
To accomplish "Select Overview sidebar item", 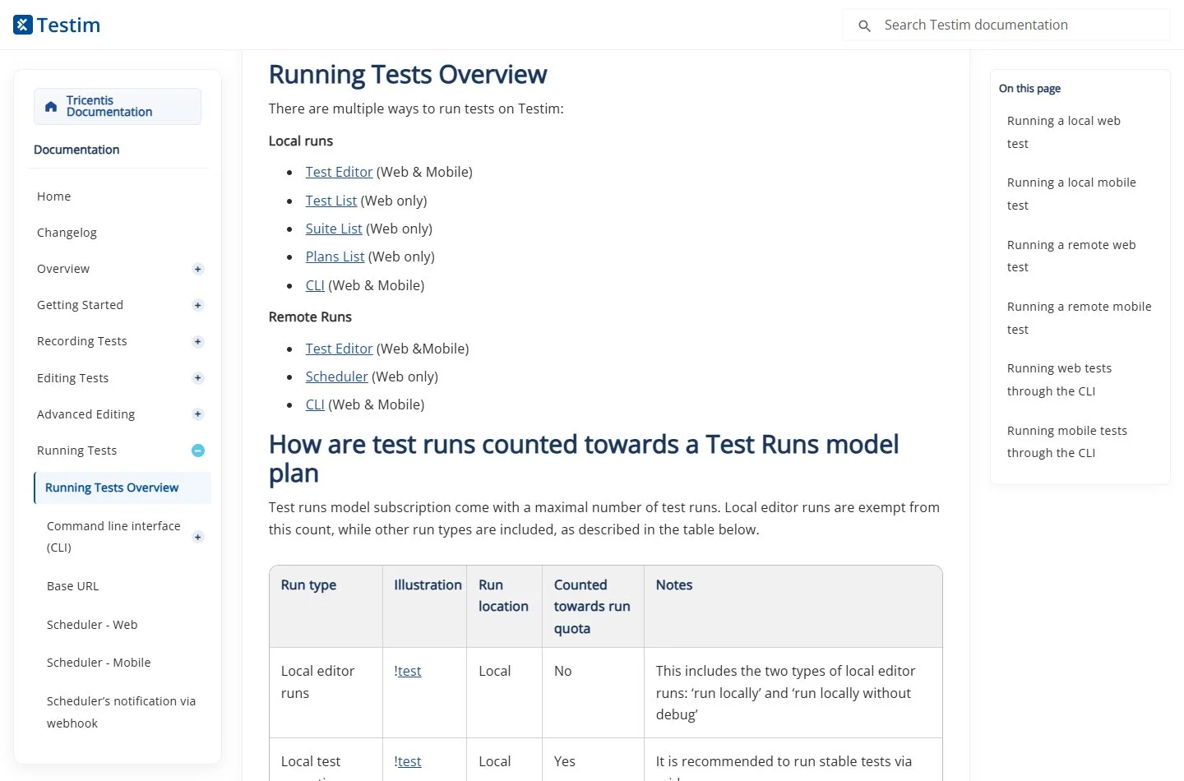I will (63, 269).
